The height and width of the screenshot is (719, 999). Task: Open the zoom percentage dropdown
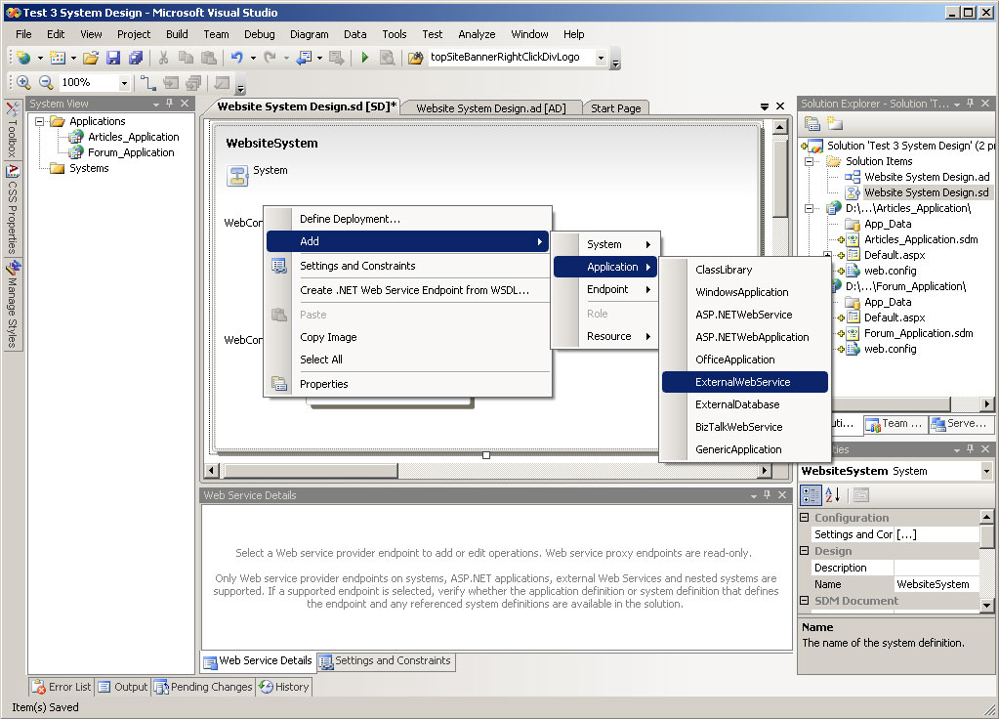point(124,83)
